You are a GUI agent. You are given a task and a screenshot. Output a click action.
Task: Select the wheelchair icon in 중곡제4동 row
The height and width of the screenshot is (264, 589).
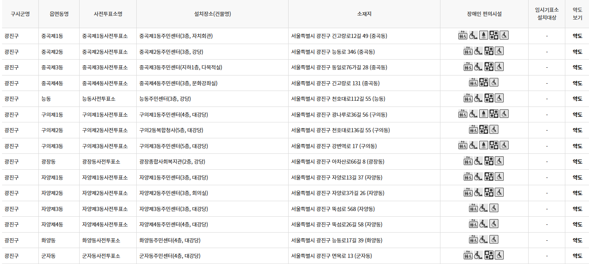493,82
